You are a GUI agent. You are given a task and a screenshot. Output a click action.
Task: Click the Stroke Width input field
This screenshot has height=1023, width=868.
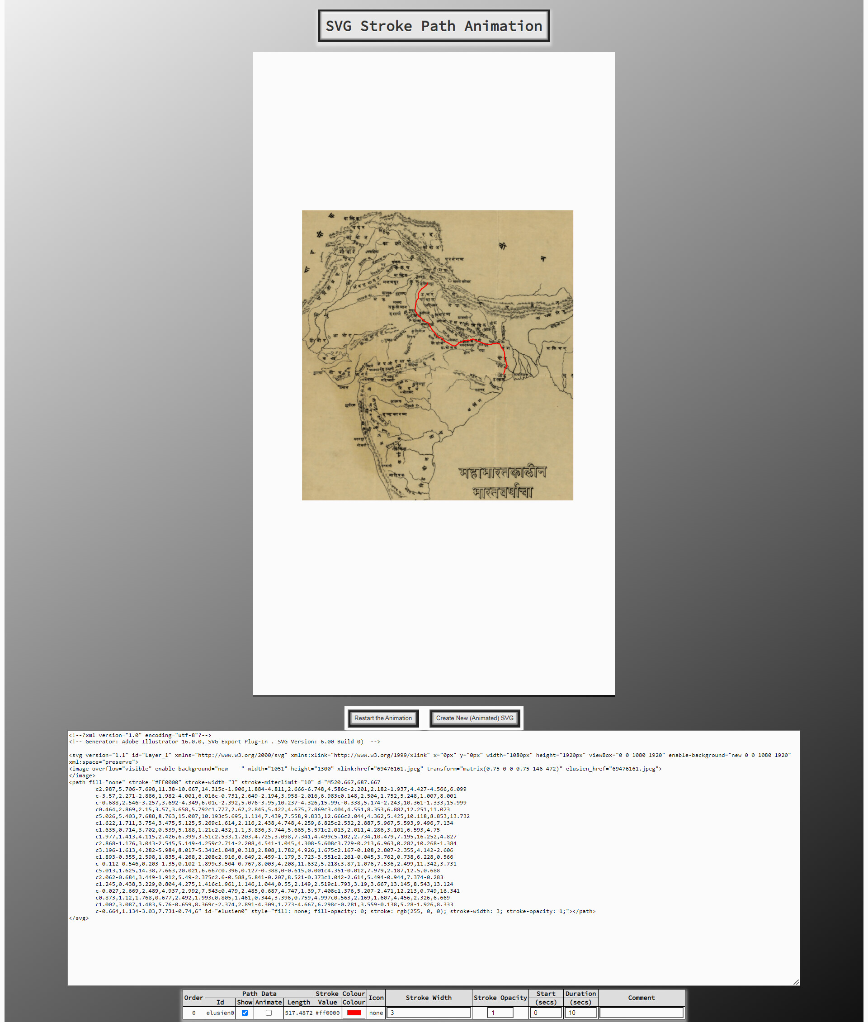428,1013
